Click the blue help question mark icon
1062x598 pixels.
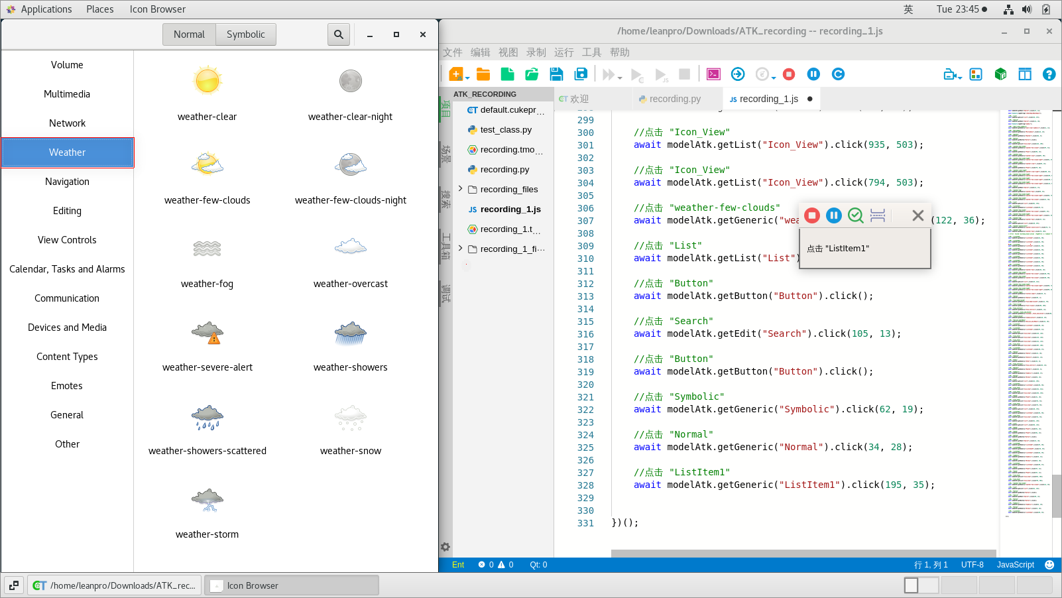pos(1049,74)
